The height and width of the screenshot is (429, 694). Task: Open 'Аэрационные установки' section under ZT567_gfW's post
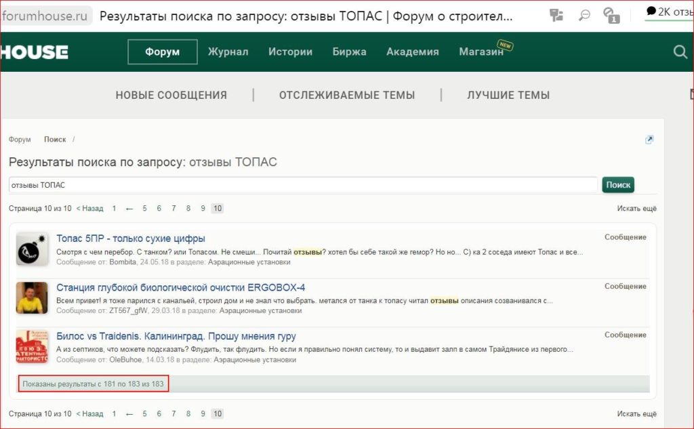coord(261,311)
